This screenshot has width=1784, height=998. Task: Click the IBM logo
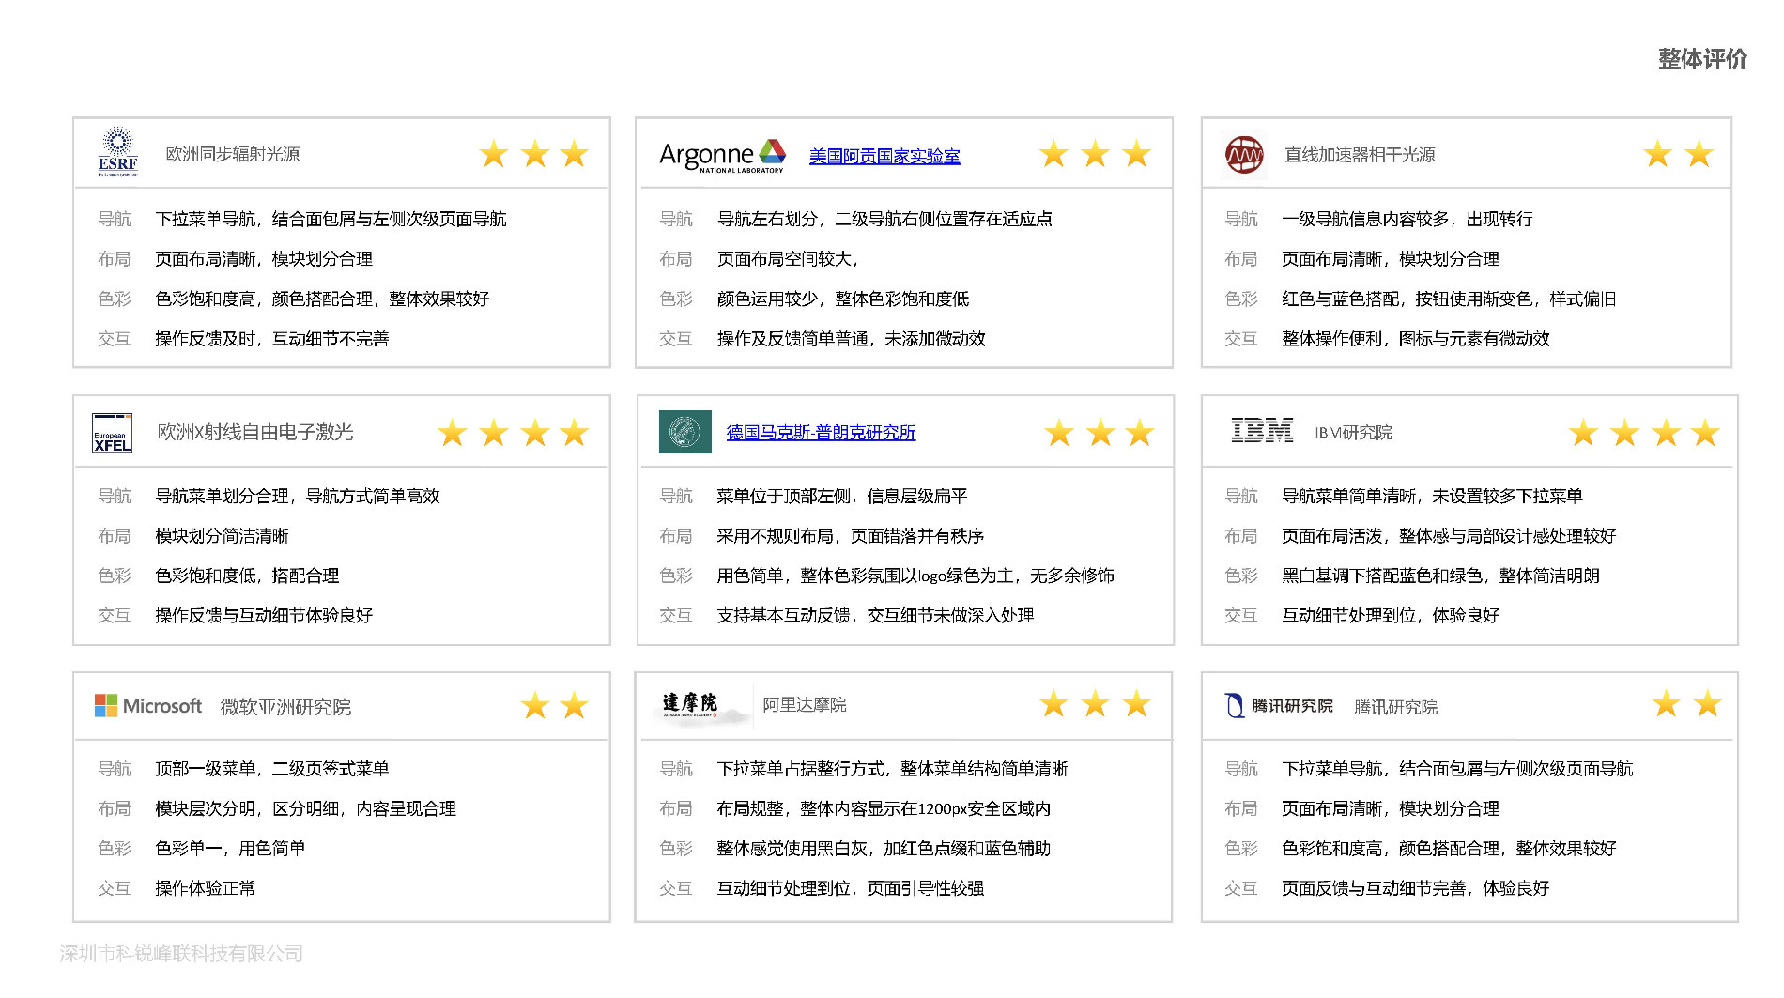(x=1261, y=431)
